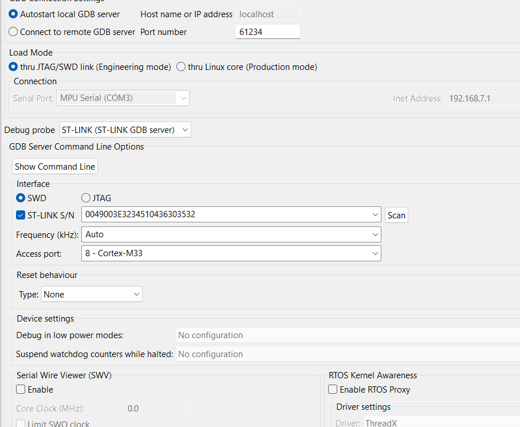Uncheck the ST-LINK S/N checkbox
The image size is (520, 427).
pos(21,216)
